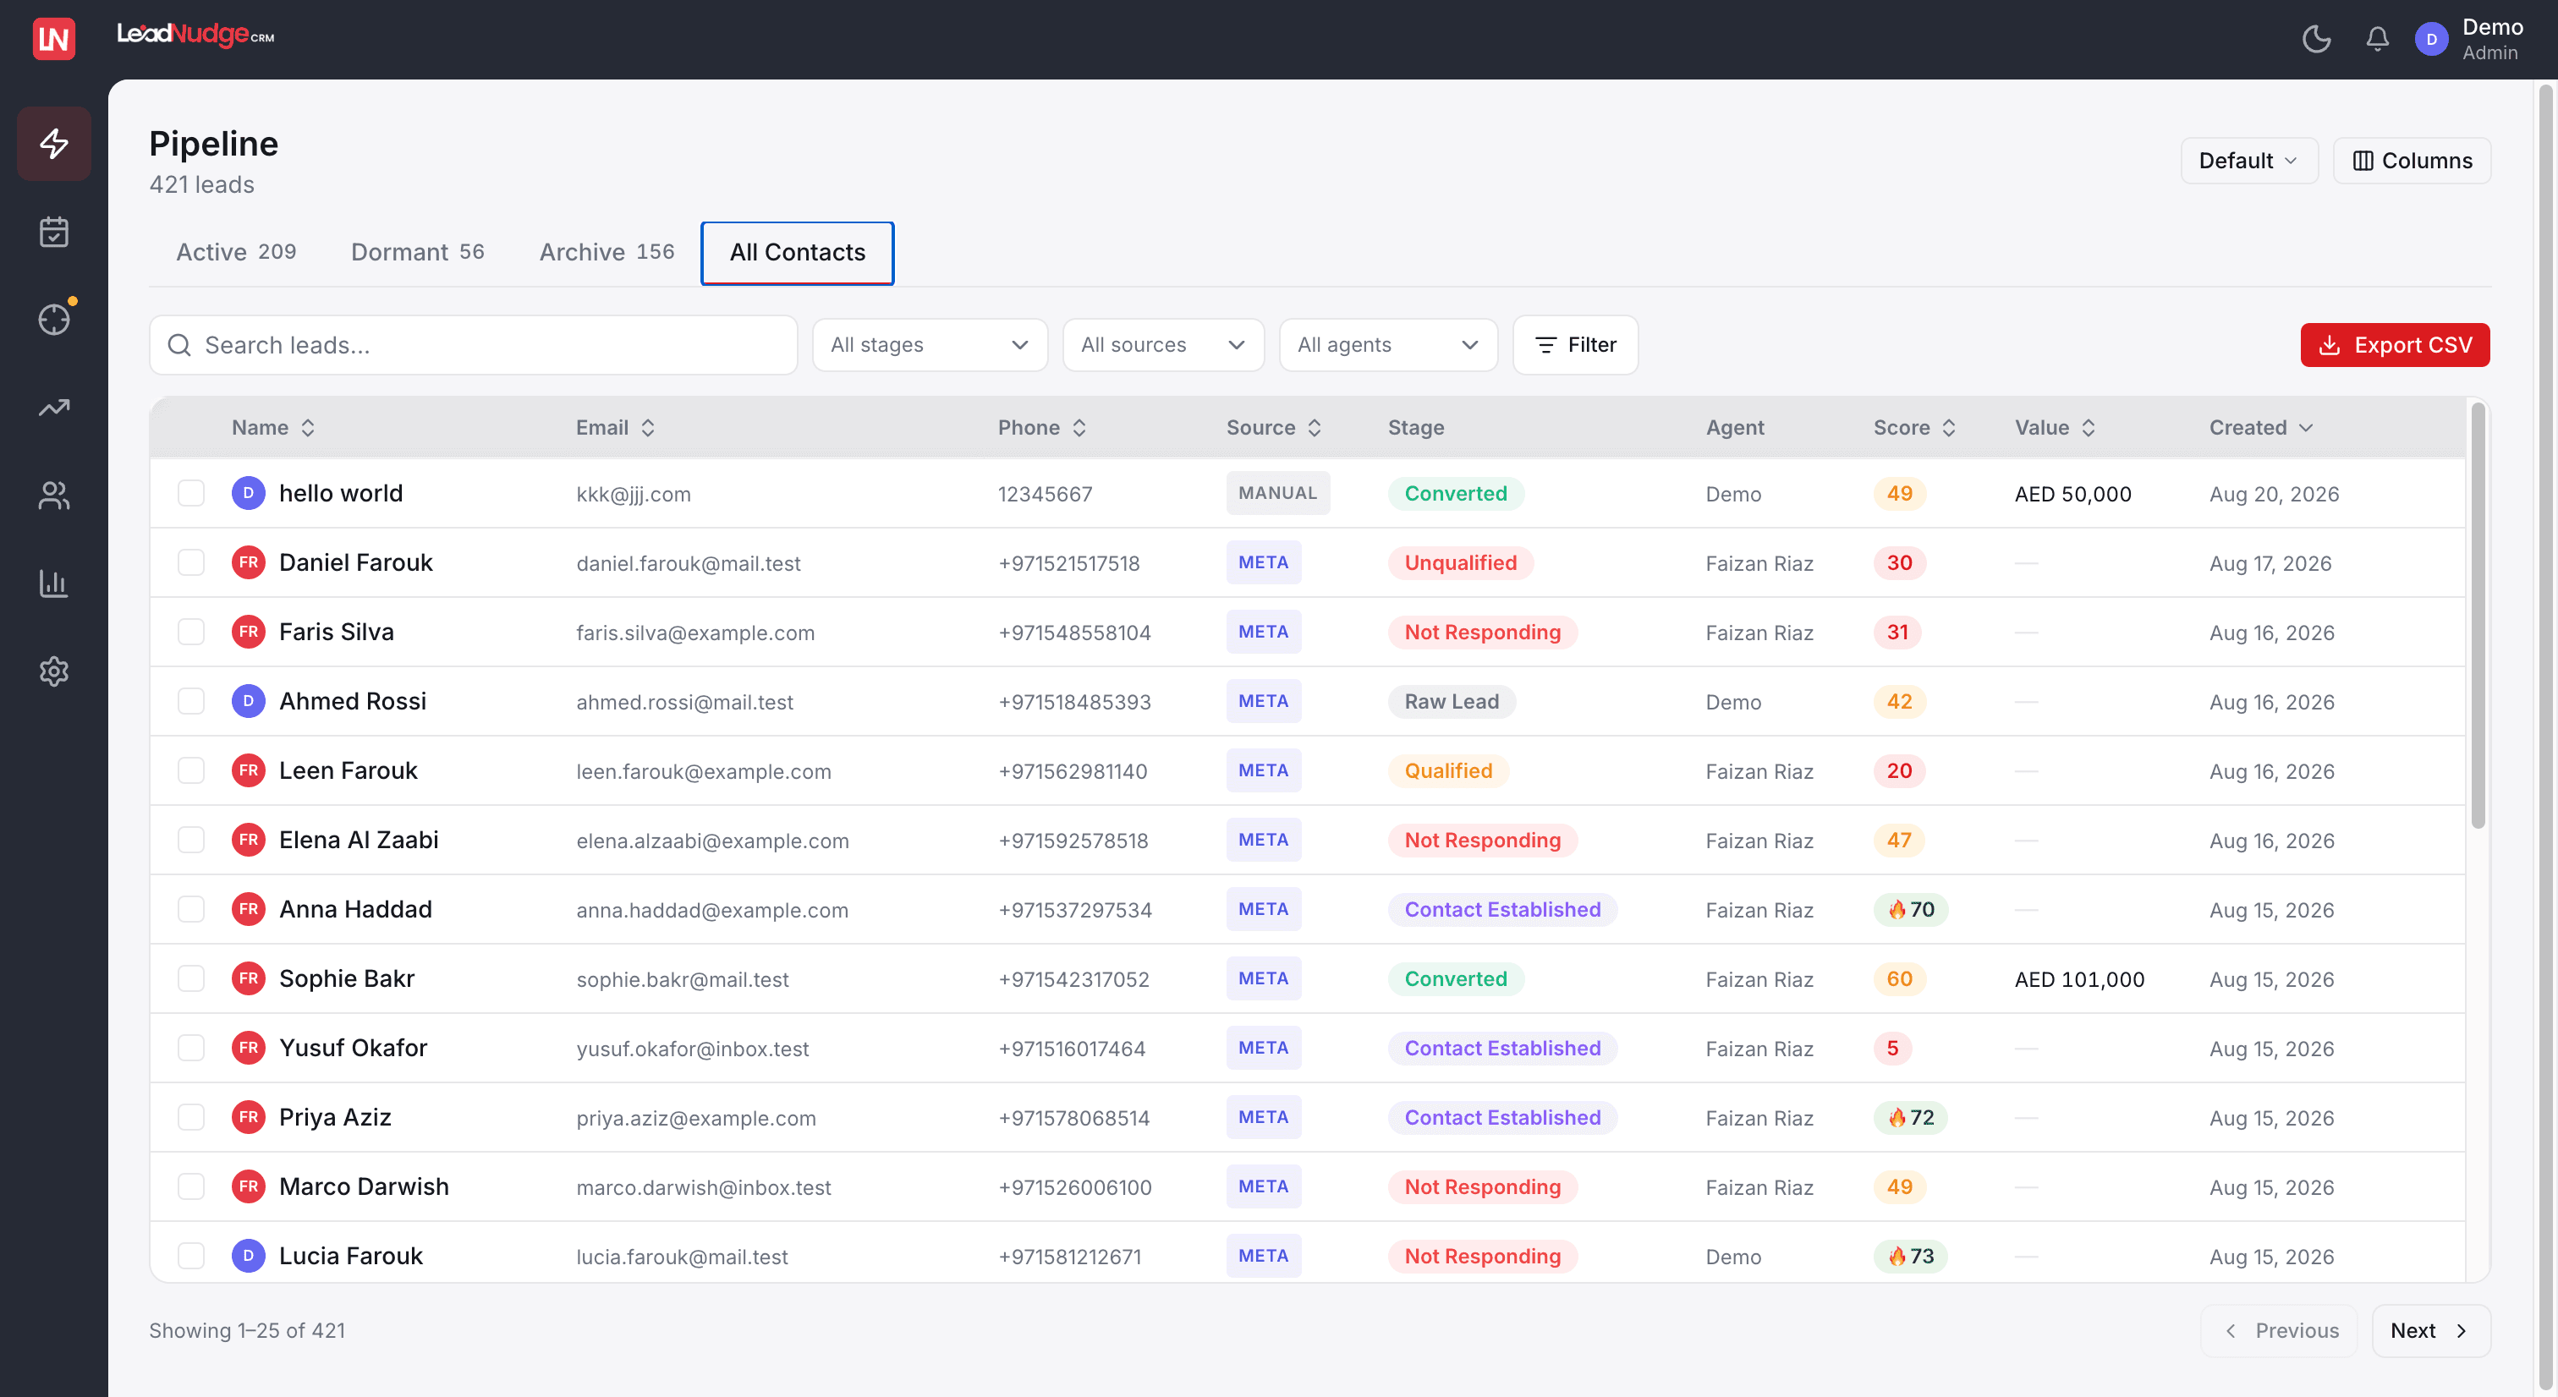Click phone number +971526006100

point(1074,1187)
